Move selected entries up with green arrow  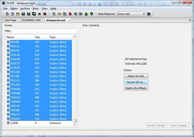click(86, 14)
